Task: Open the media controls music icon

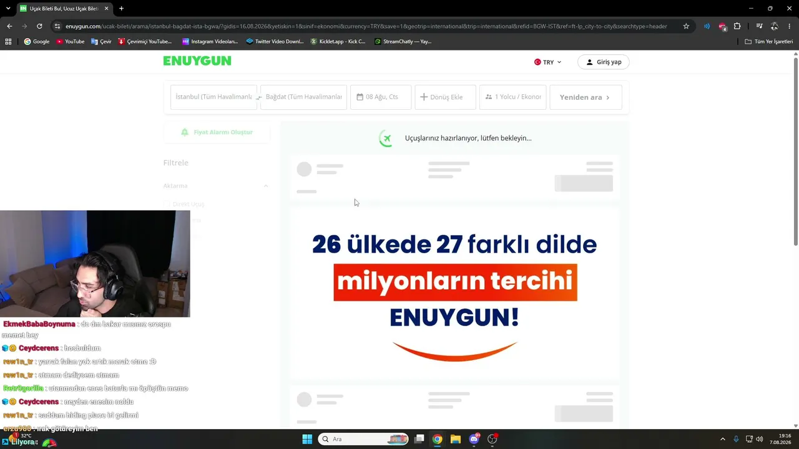Action: pyautogui.click(x=759, y=26)
